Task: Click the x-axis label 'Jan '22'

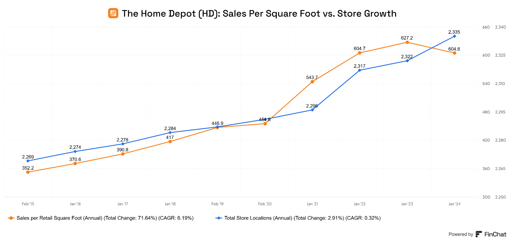Action: (360, 204)
